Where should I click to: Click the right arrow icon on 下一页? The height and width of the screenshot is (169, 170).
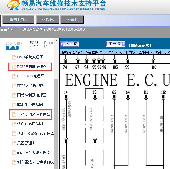(123, 44)
